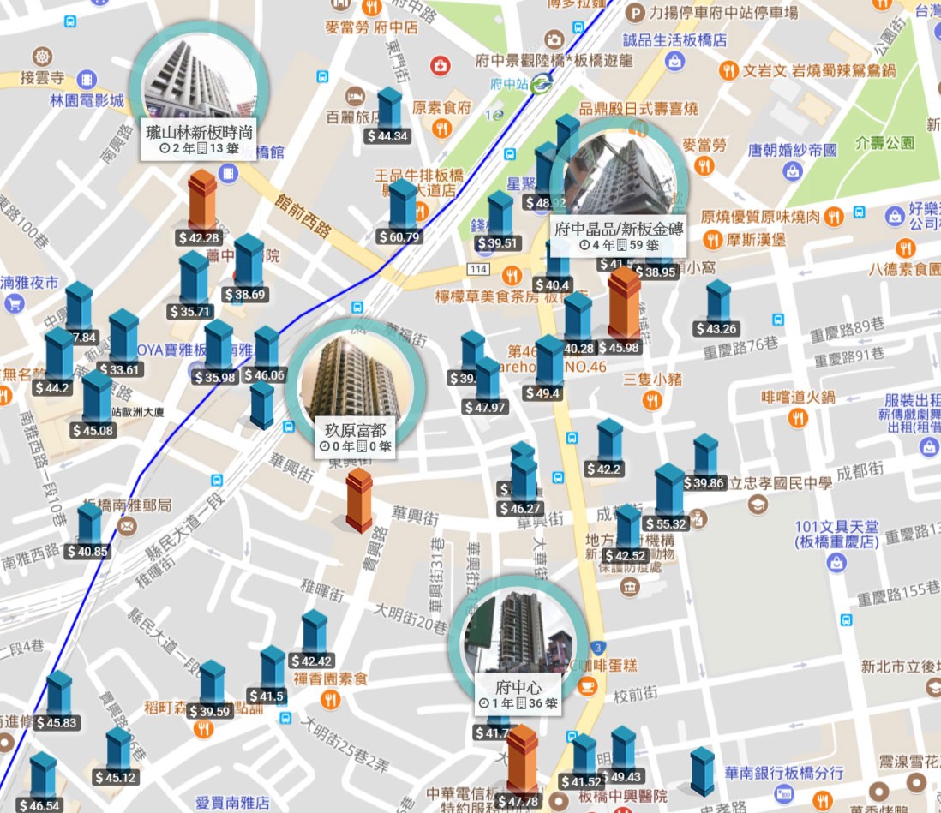Open the 玖原富都 property photo bubble

coord(356,387)
